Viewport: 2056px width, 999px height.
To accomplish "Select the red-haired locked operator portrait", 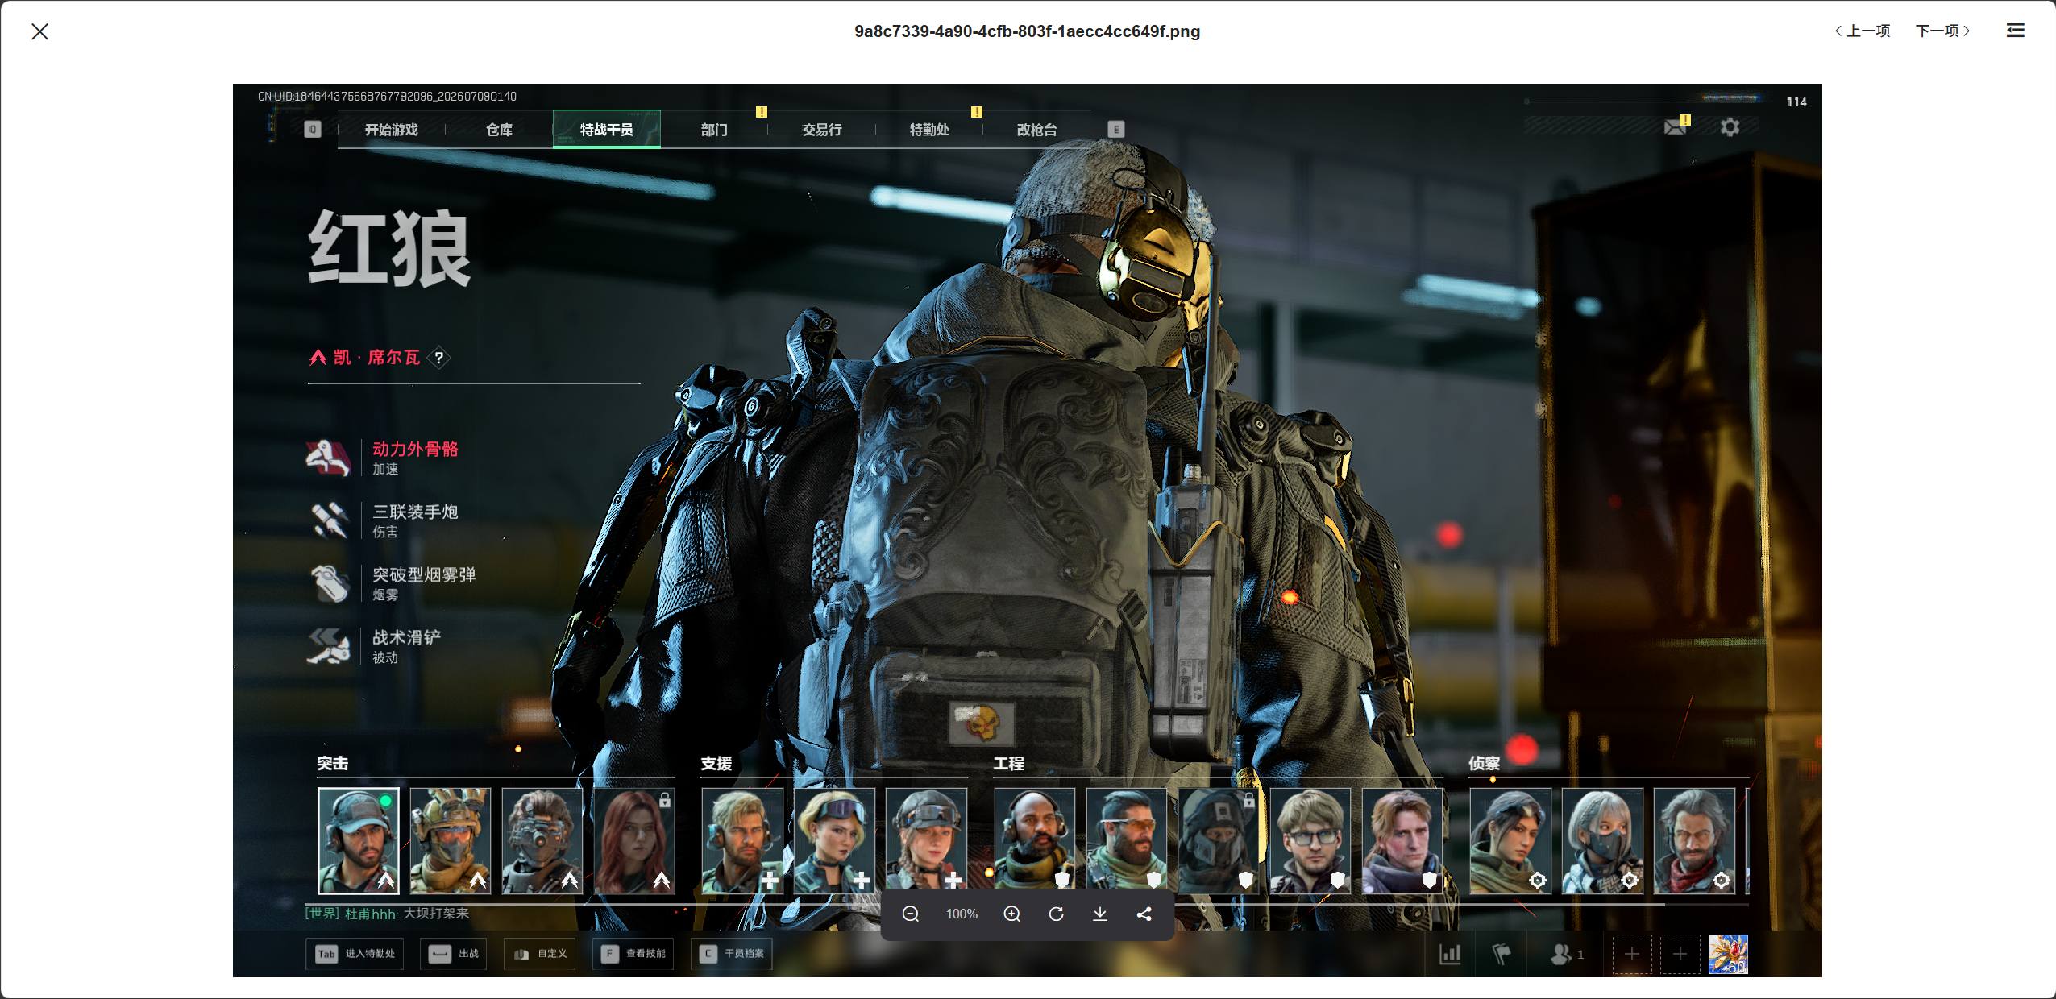I will point(634,841).
